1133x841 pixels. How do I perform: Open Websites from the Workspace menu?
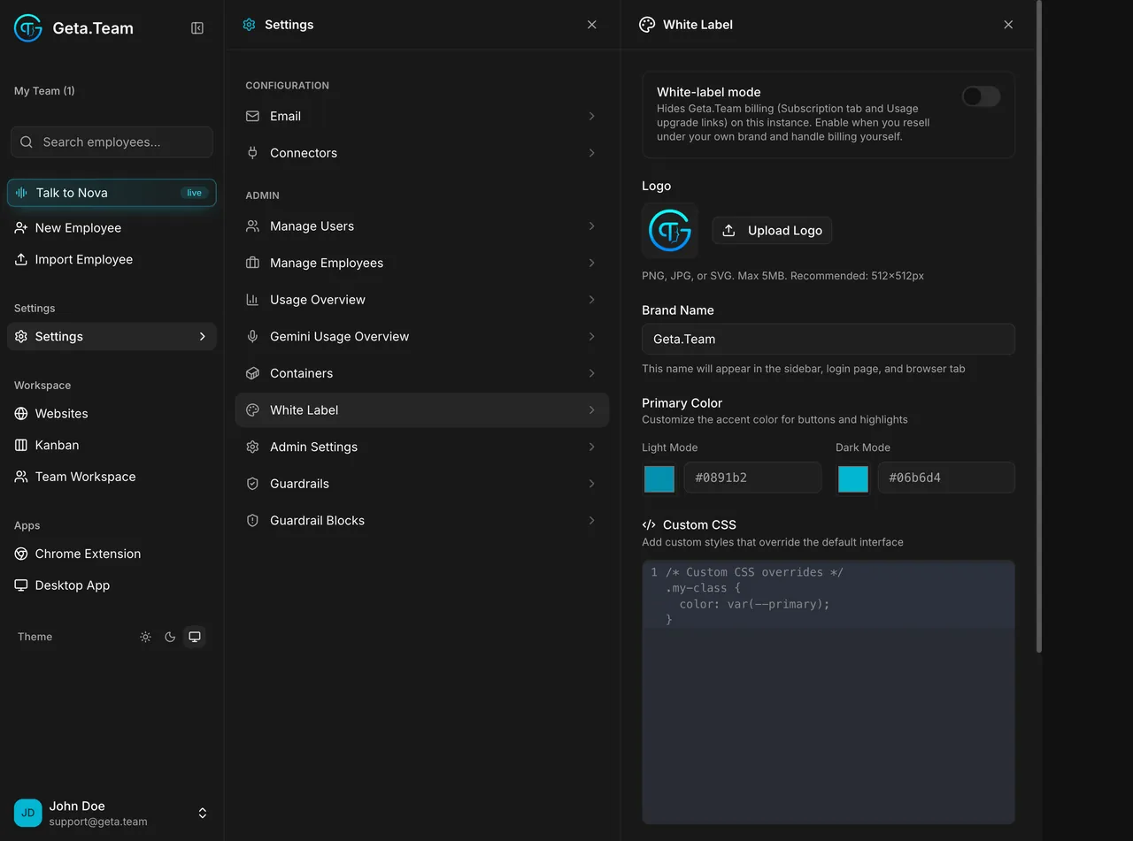(x=112, y=414)
